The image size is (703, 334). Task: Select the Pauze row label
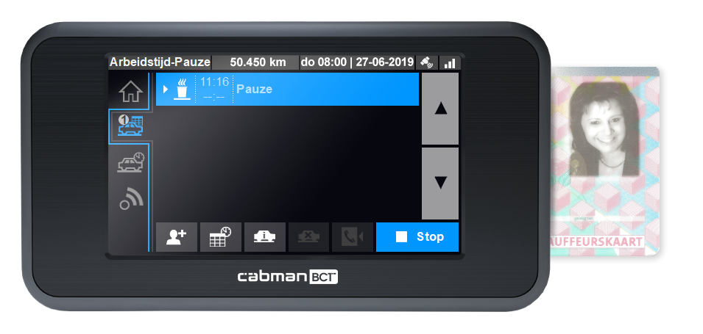[x=254, y=90]
